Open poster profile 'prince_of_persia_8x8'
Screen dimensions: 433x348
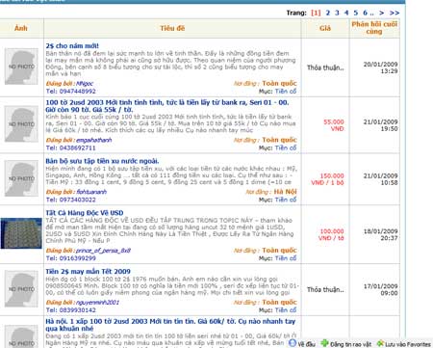pyautogui.click(x=103, y=251)
